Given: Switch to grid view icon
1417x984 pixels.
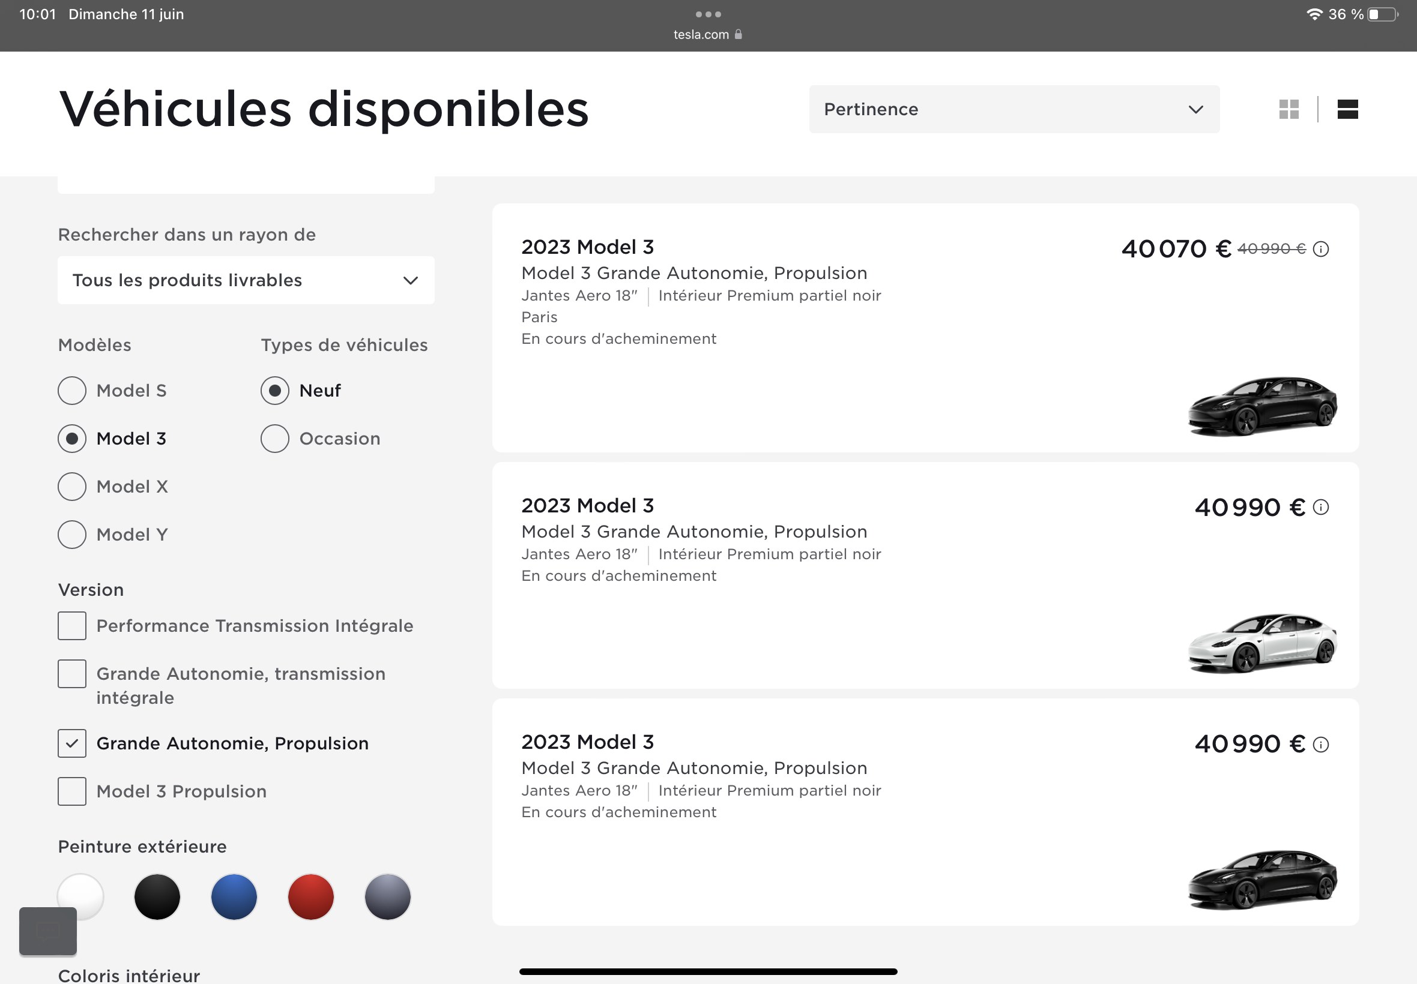Looking at the screenshot, I should point(1289,109).
